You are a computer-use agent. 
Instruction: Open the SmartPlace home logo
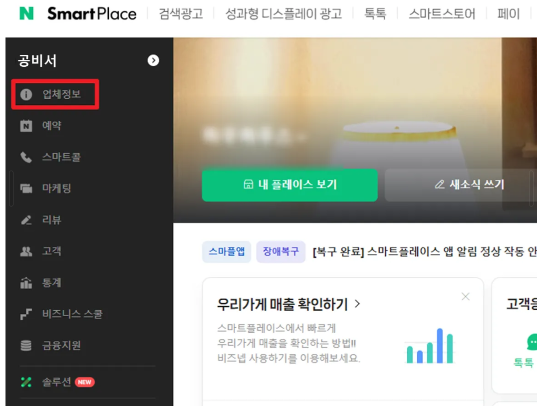coord(92,14)
